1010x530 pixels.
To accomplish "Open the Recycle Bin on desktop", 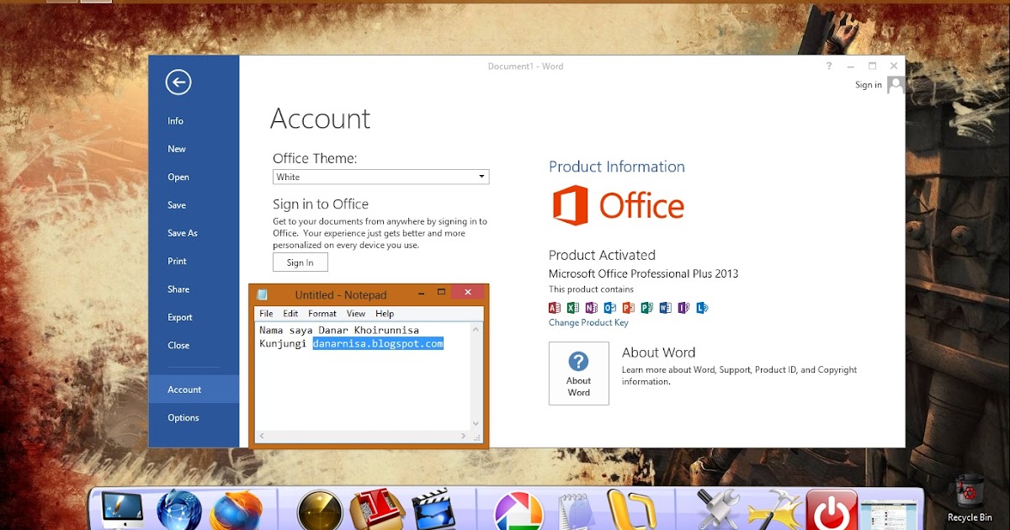I will (970, 498).
